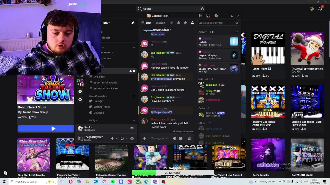The width and height of the screenshot is (330, 185).
Task: Open pinned messages in chat channel
Action: click(185, 23)
